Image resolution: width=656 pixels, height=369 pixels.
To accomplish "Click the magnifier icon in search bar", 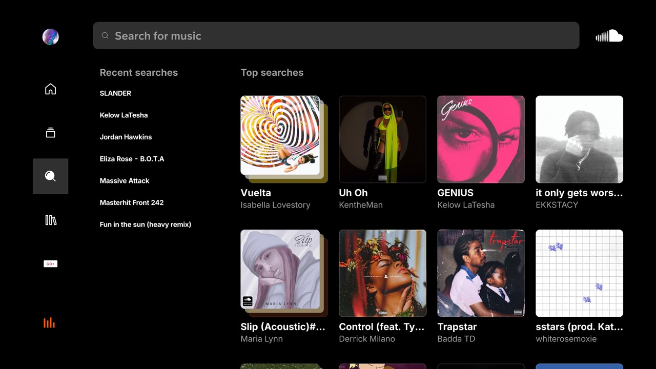I will pos(105,36).
